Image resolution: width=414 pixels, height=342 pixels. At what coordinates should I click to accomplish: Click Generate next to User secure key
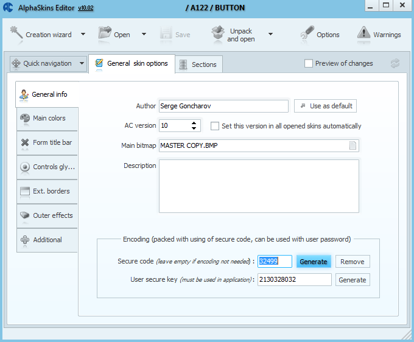pyautogui.click(x=353, y=280)
